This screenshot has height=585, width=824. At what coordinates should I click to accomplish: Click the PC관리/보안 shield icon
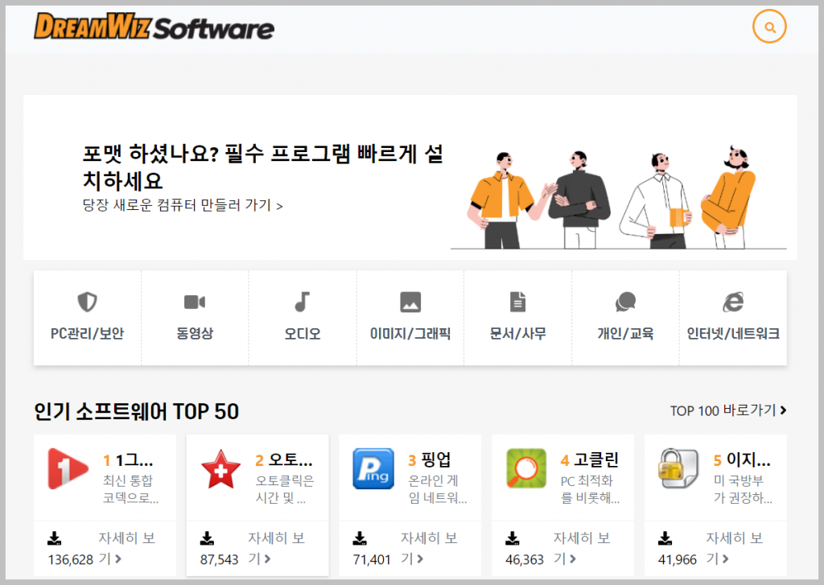87,302
